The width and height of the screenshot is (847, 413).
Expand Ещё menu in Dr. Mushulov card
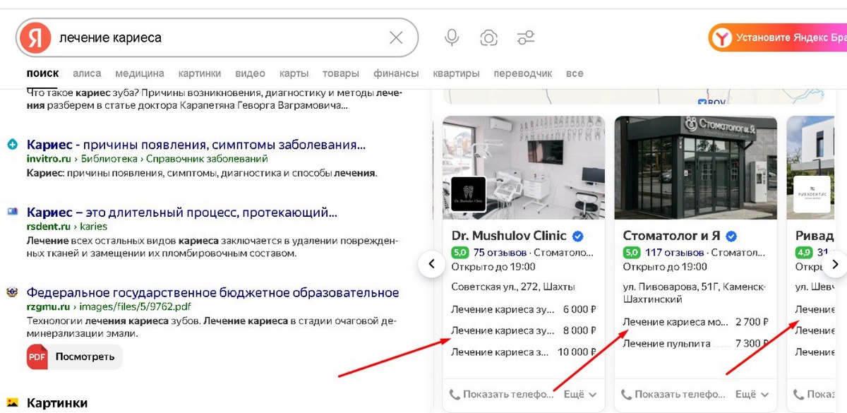point(580,395)
